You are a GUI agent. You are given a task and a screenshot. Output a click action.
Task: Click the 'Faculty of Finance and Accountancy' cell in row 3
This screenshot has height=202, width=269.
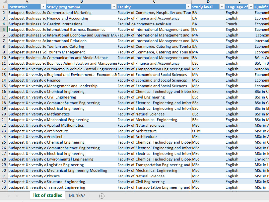[x=154, y=18]
